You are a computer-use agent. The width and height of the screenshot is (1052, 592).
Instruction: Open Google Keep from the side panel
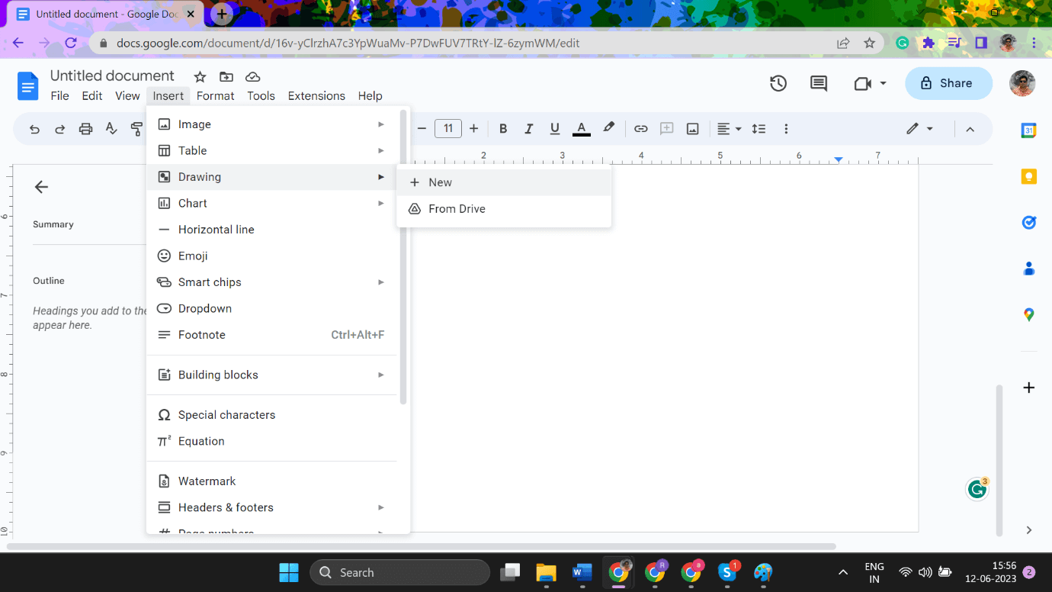coord(1028,176)
